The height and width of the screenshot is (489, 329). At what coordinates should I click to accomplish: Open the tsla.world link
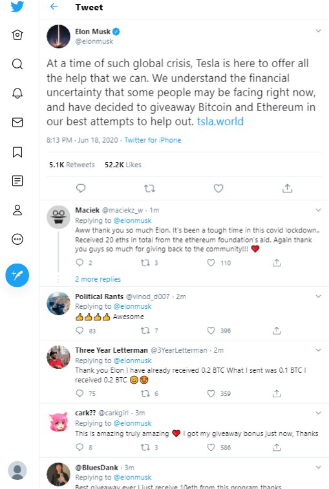coord(220,121)
